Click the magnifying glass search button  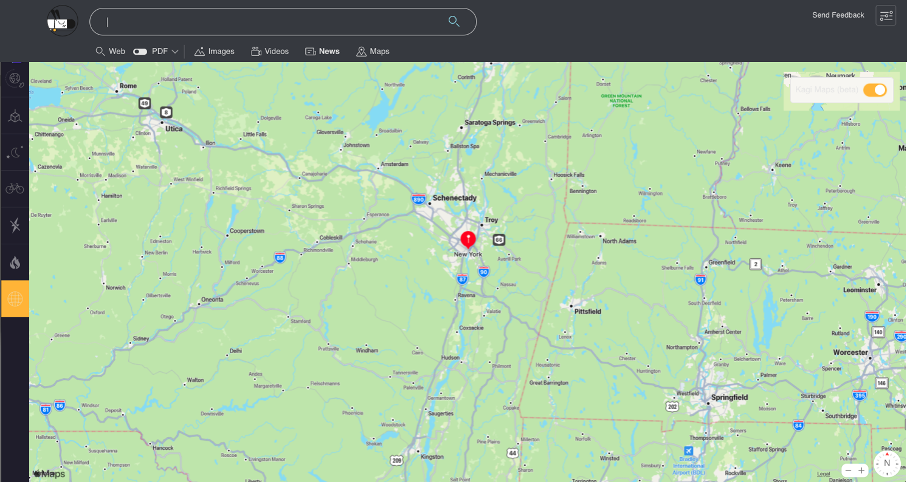(453, 21)
